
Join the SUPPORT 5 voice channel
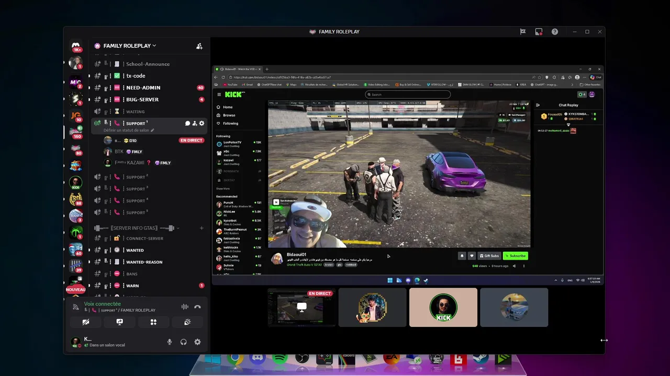coord(149,213)
